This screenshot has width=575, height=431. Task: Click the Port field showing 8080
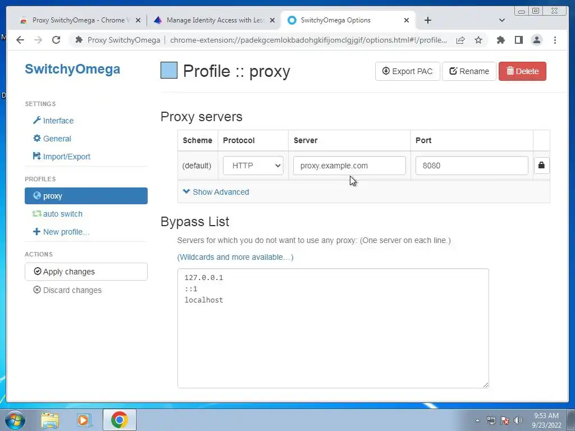tap(472, 166)
